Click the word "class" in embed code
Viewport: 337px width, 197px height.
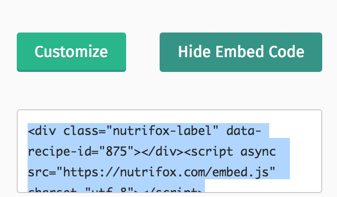[x=81, y=131]
